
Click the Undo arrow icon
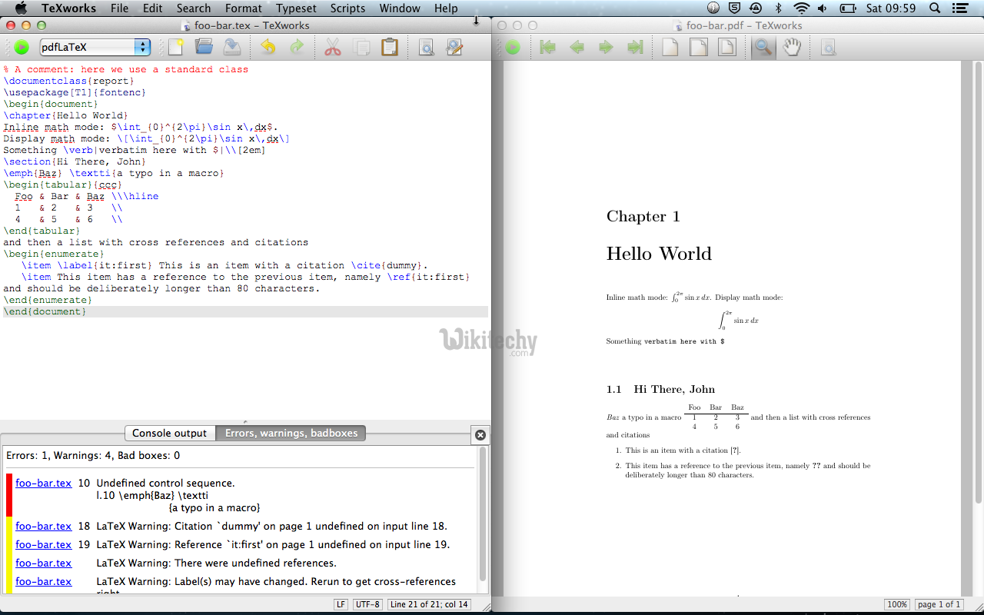click(x=268, y=48)
